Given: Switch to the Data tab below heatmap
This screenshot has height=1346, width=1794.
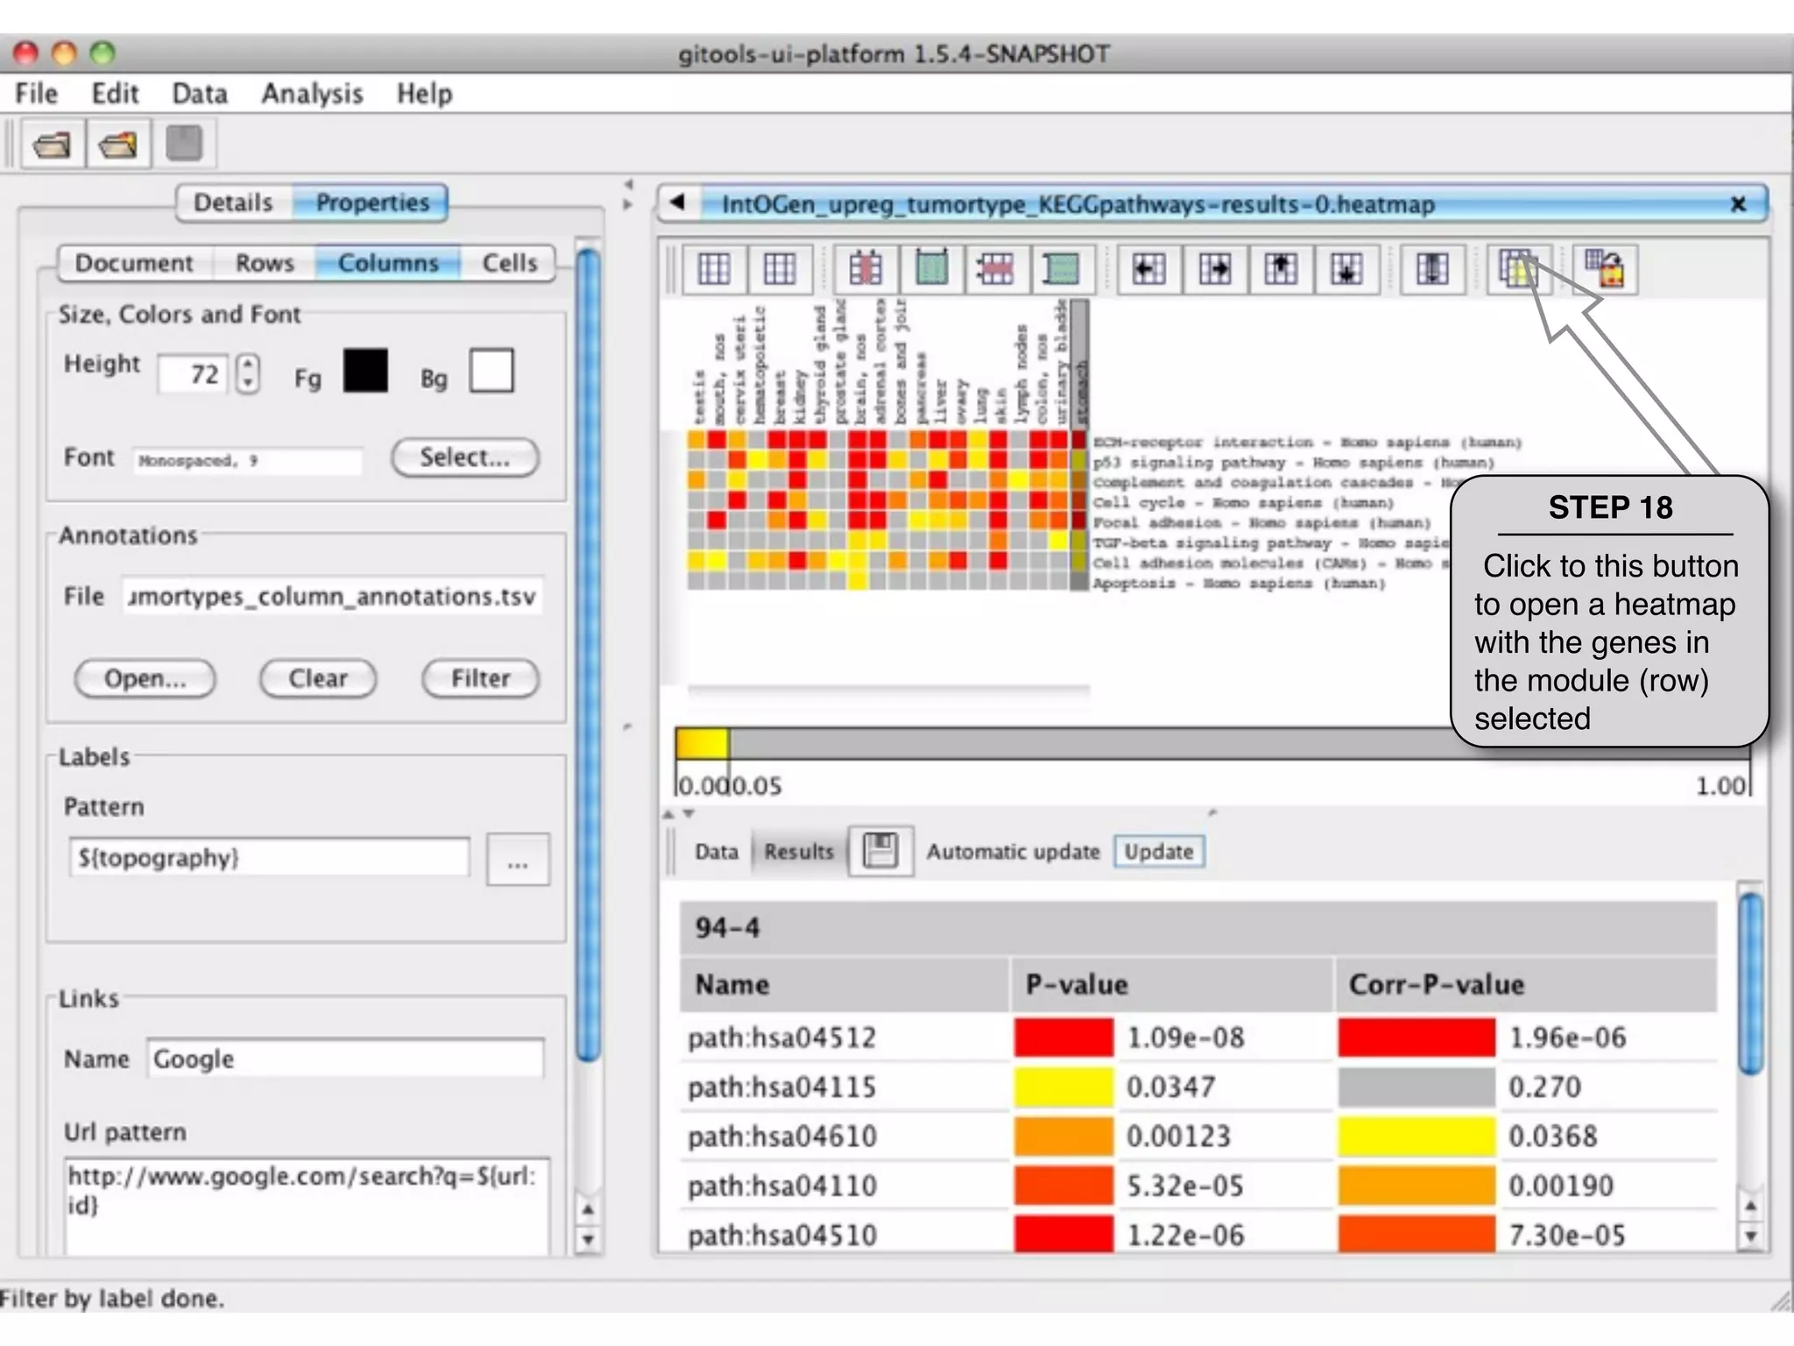Looking at the screenshot, I should click(717, 852).
